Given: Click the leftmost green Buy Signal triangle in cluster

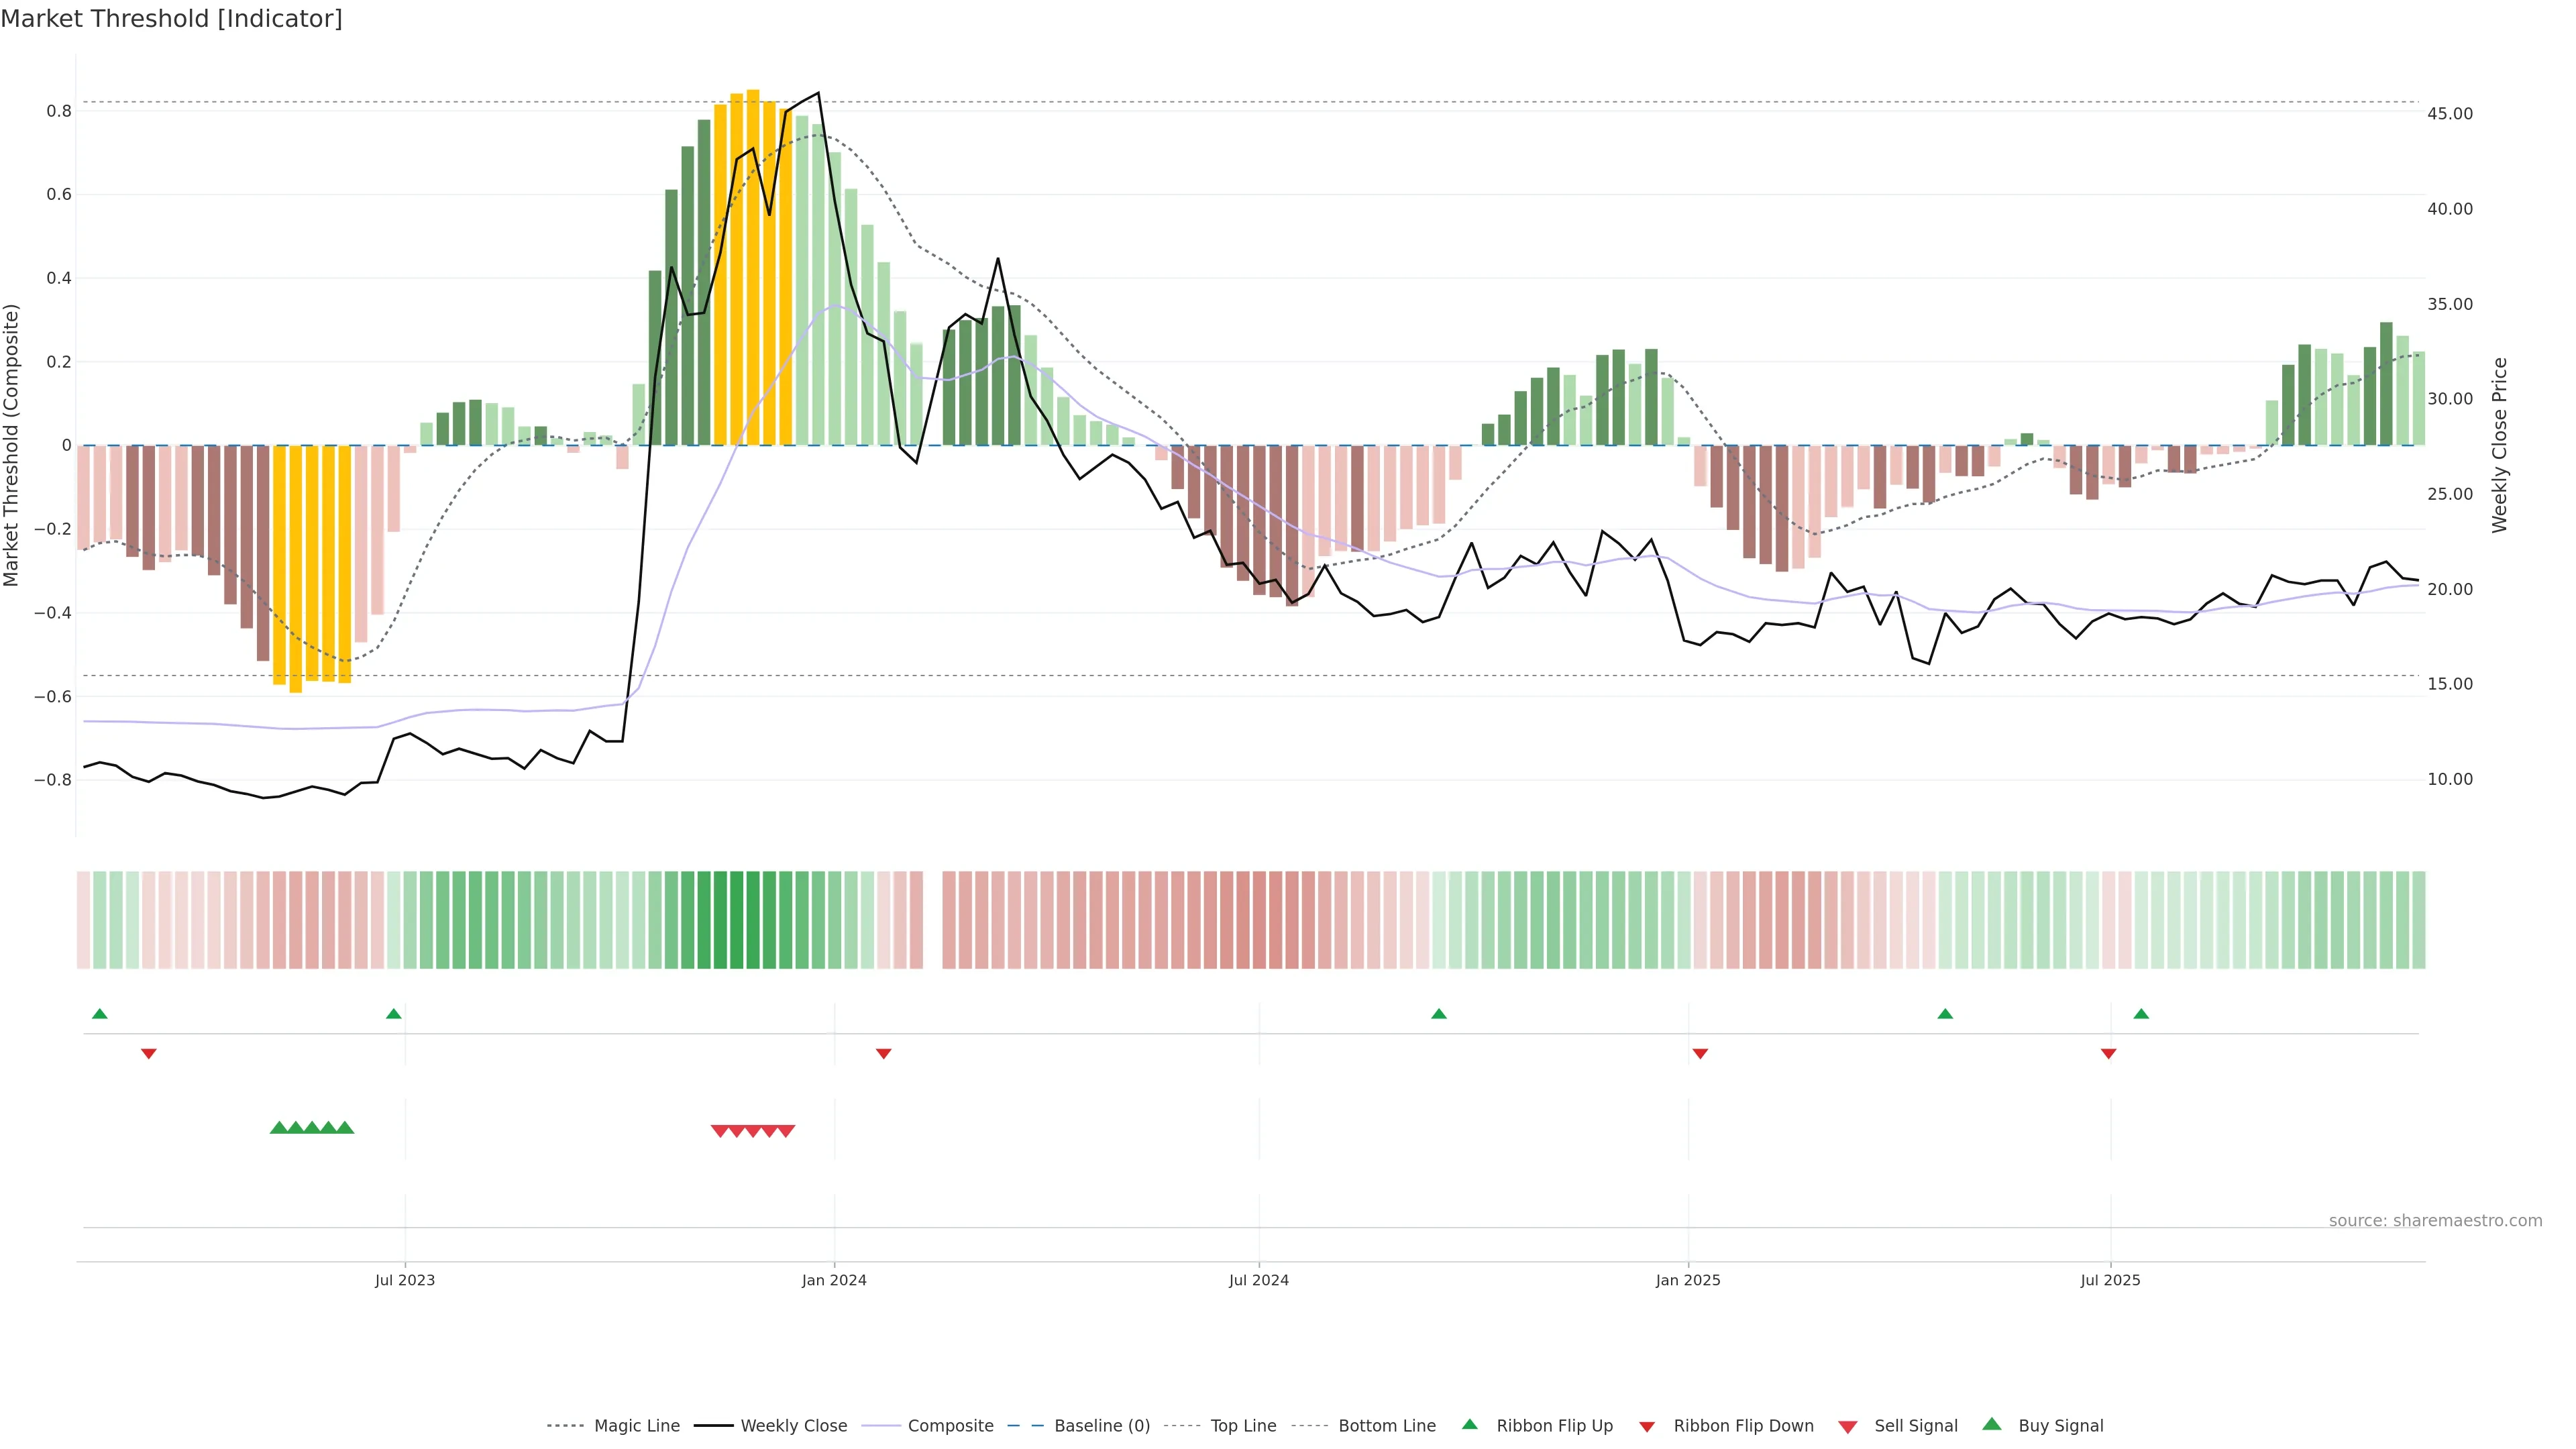Looking at the screenshot, I should (279, 1128).
